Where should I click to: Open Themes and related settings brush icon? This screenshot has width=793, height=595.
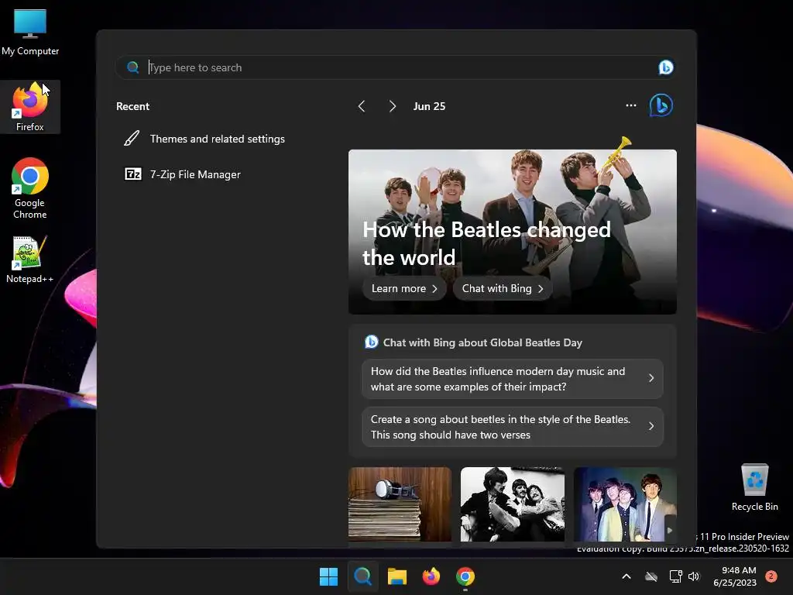click(x=132, y=138)
